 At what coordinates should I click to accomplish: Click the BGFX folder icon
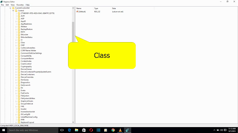pyautogui.click(x=19, y=32)
